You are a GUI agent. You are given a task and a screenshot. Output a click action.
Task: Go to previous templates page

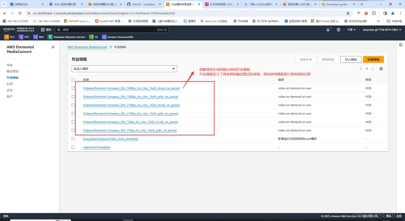pos(361,69)
